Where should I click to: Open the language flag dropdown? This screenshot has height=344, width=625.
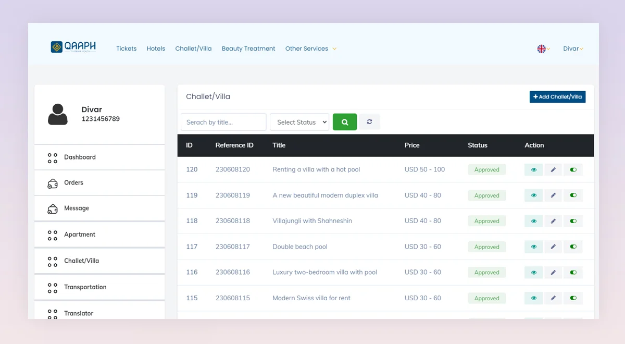coord(543,48)
